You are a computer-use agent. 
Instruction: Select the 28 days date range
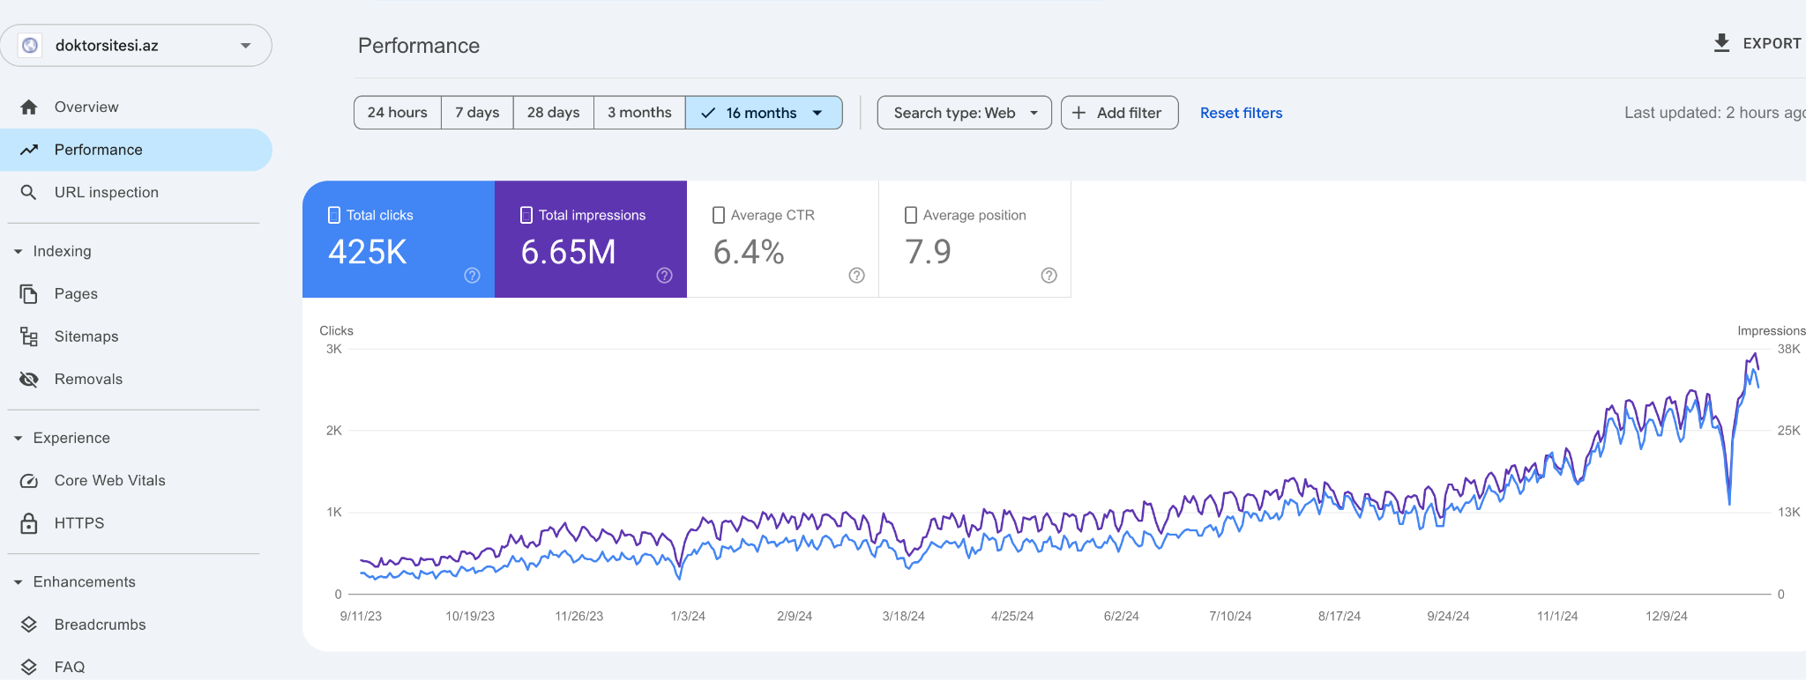553,113
